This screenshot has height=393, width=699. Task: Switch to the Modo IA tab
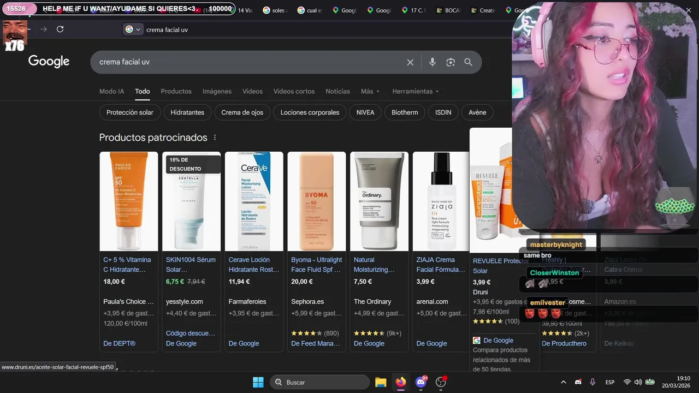(x=111, y=91)
